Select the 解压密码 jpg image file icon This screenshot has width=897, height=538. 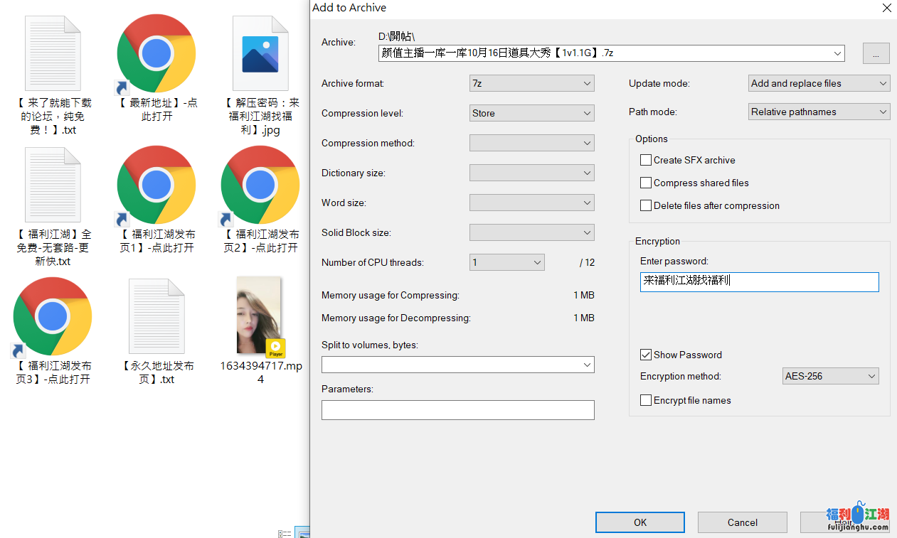coord(260,53)
